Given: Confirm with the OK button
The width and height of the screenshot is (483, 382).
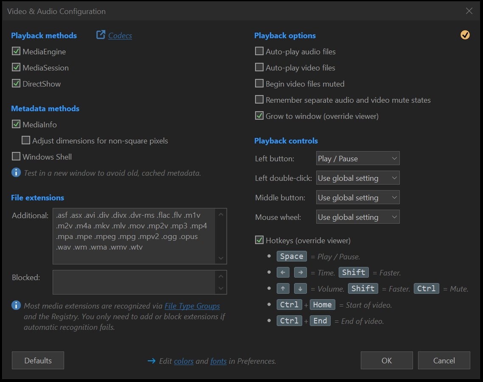Looking at the screenshot, I should tap(387, 360).
